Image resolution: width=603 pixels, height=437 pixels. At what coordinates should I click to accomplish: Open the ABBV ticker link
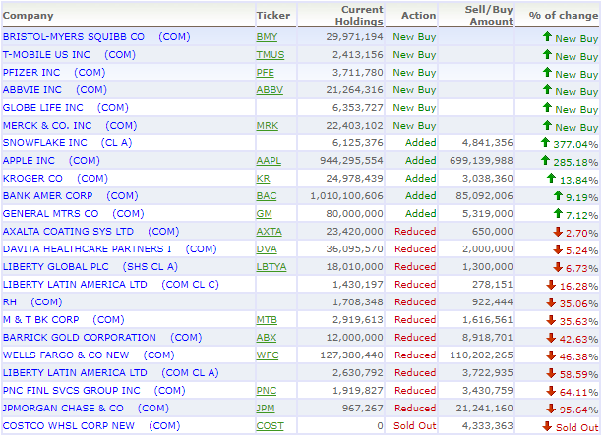[x=270, y=90]
